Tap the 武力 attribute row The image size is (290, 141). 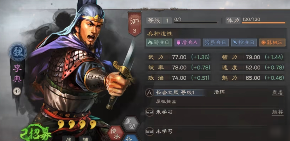tap(179, 57)
